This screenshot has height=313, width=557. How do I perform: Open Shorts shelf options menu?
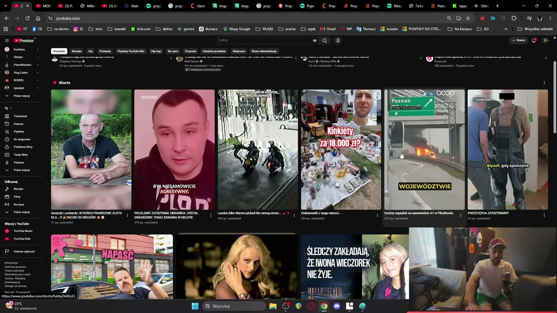544,83
